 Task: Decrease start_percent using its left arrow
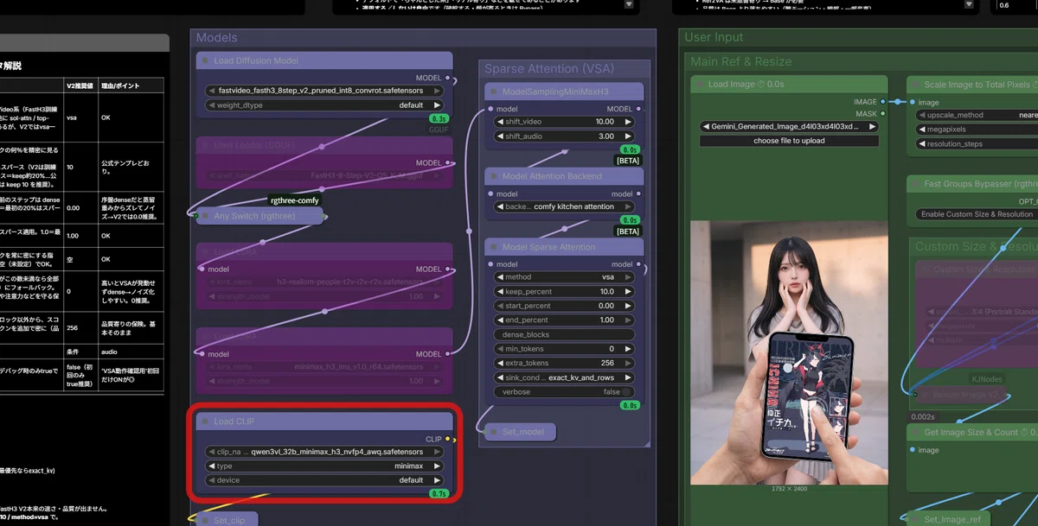(x=499, y=306)
